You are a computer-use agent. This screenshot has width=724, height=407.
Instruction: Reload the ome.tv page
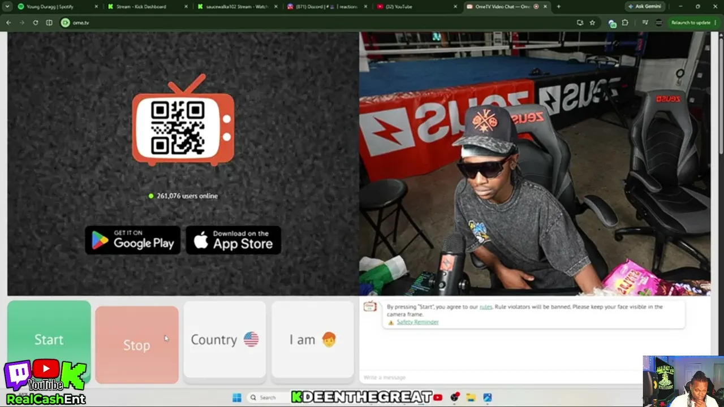point(36,23)
